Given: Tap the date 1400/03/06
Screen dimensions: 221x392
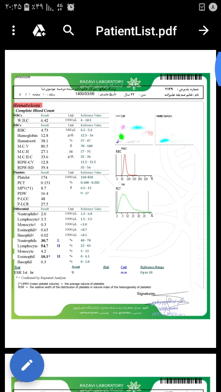Looking at the screenshot, I should click(x=85, y=94).
